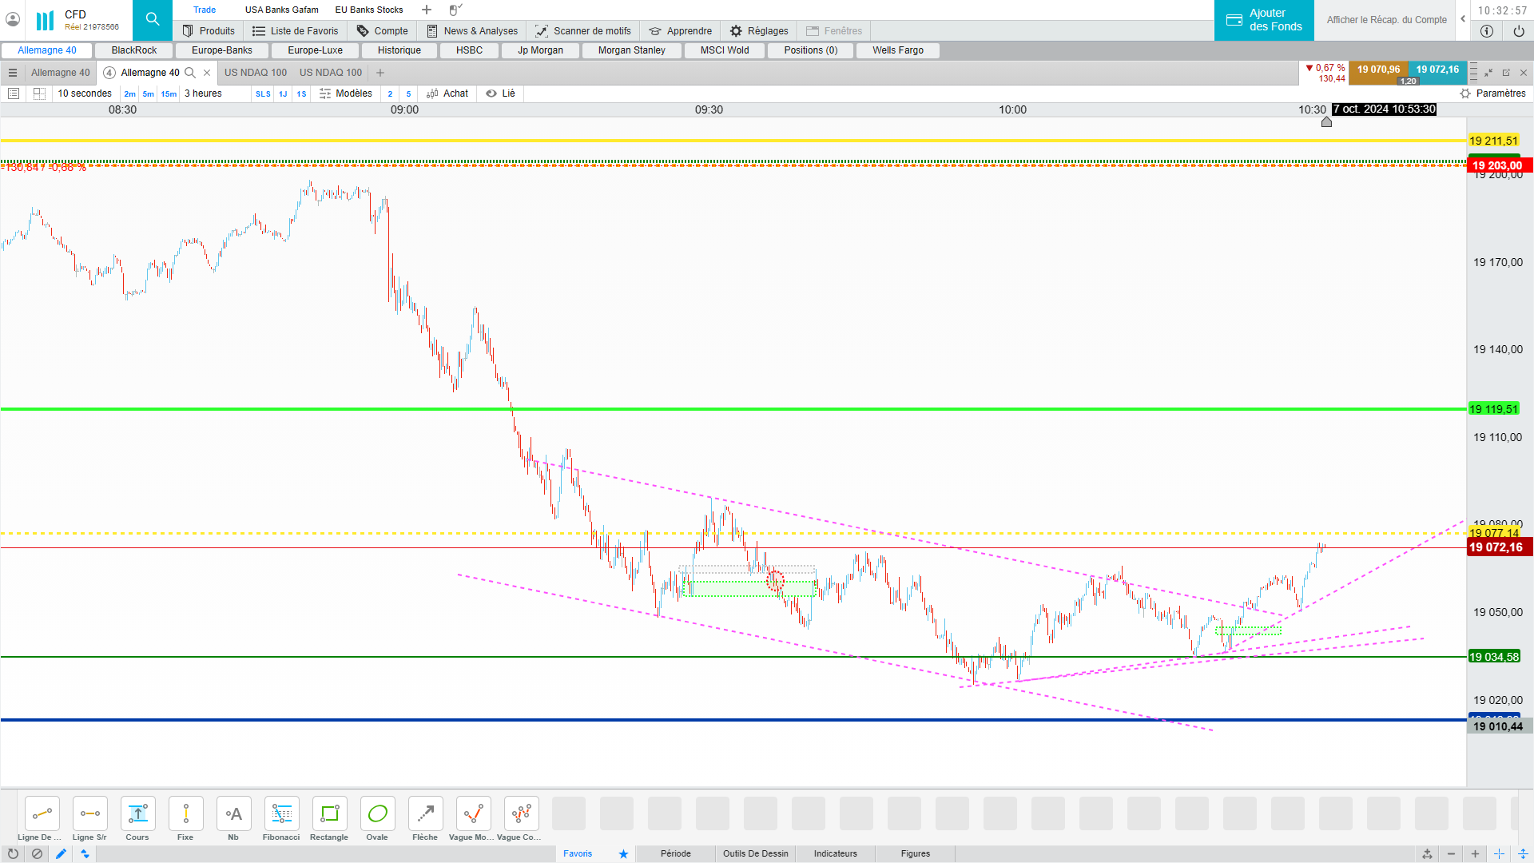Open the Indicateurs tab

835,853
